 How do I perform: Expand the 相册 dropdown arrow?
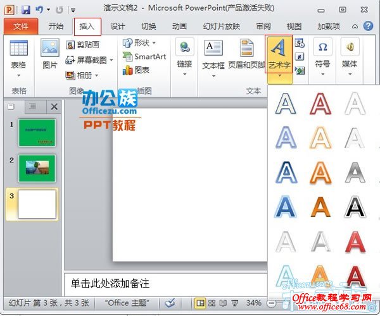coord(96,75)
